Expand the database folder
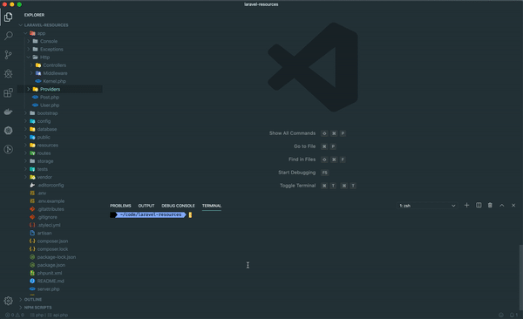The height and width of the screenshot is (319, 523). (47, 129)
